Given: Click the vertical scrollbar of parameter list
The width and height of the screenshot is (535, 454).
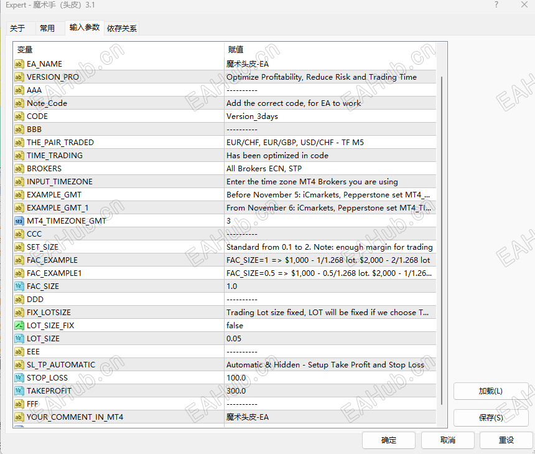Looking at the screenshot, I should [x=442, y=241].
